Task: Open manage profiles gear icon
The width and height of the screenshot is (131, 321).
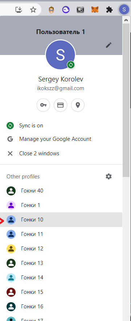Action: tap(109, 177)
